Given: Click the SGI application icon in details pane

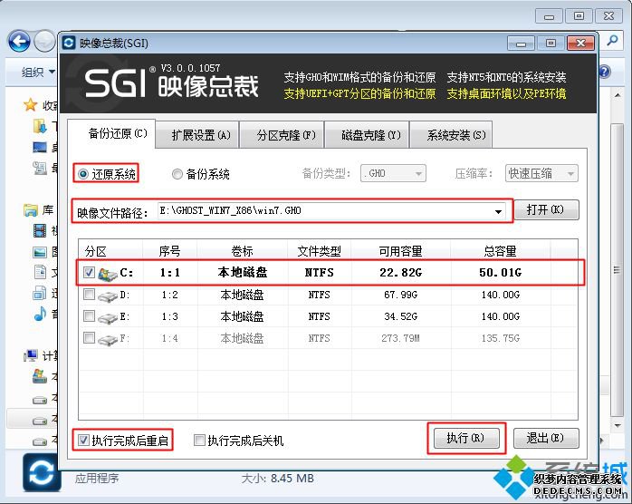Looking at the screenshot, I should tap(42, 472).
